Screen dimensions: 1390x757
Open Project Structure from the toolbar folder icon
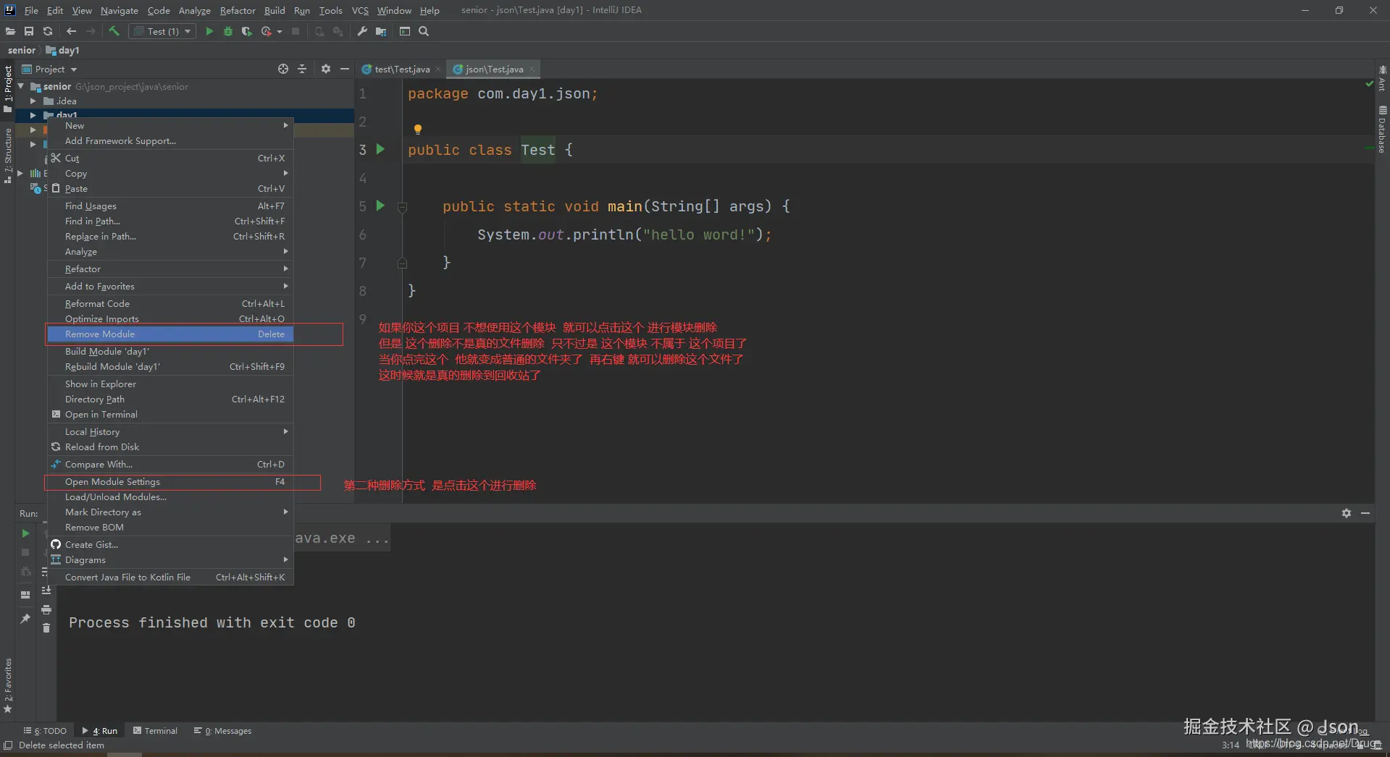click(381, 31)
